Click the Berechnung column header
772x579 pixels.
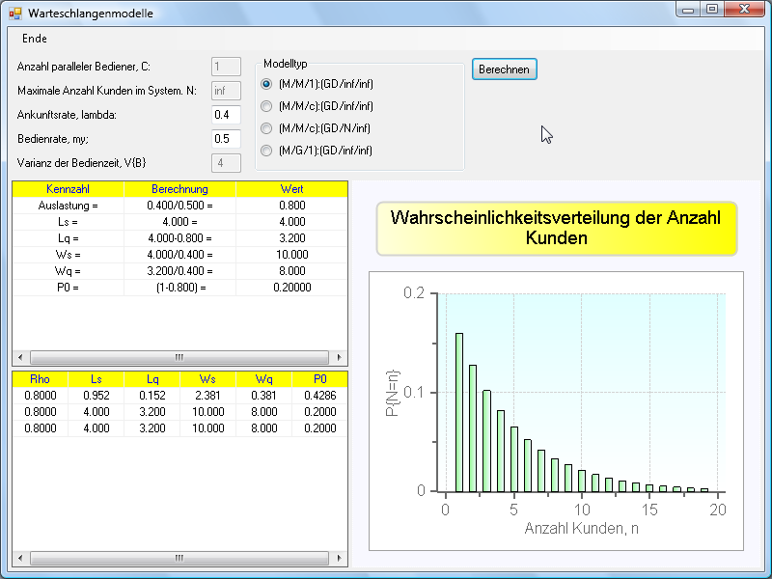(179, 189)
